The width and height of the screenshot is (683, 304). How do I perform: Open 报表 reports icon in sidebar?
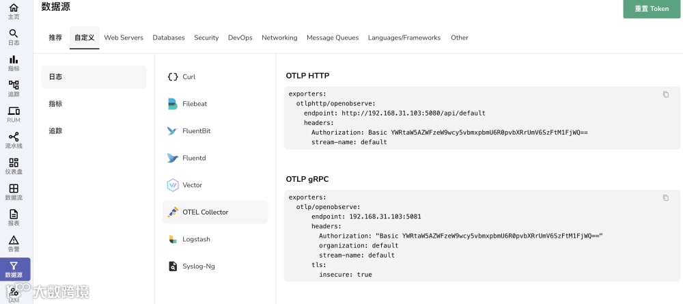coord(14,217)
